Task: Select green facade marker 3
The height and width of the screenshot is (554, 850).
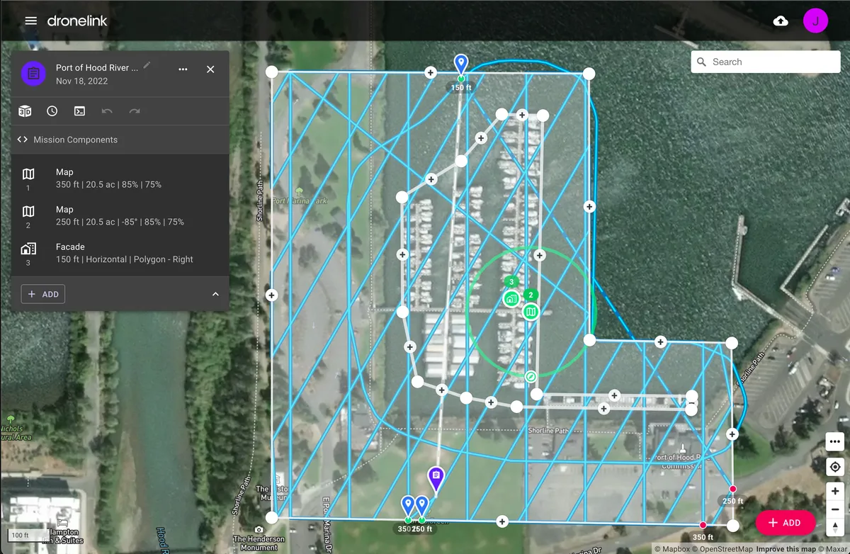Action: coord(511,298)
